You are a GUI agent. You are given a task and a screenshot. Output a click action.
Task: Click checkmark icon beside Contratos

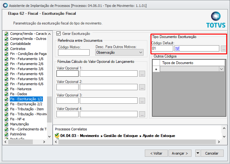click(x=6, y=49)
